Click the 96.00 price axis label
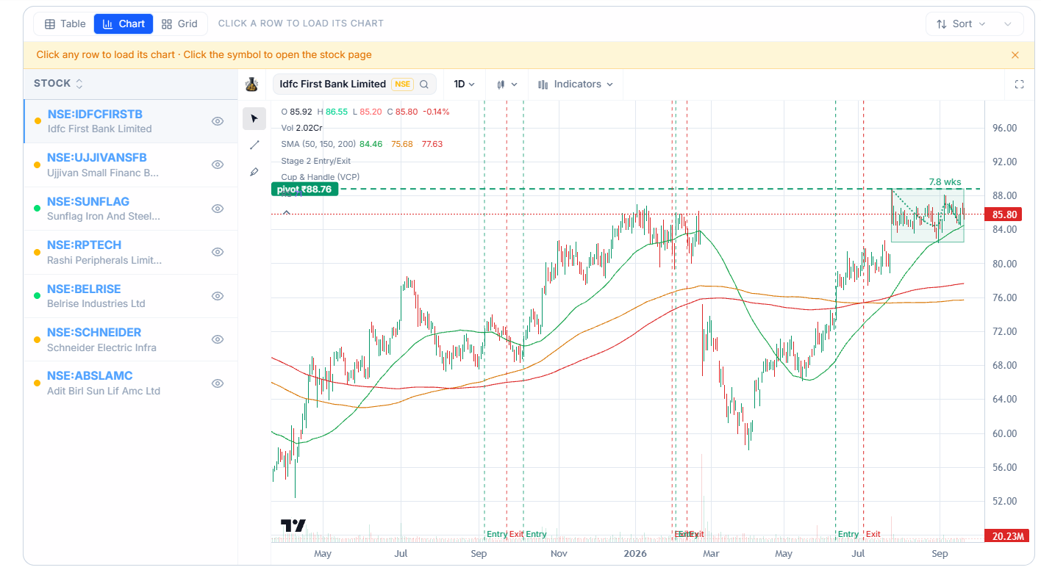Image resolution: width=1041 pixels, height=570 pixels. 1004,128
